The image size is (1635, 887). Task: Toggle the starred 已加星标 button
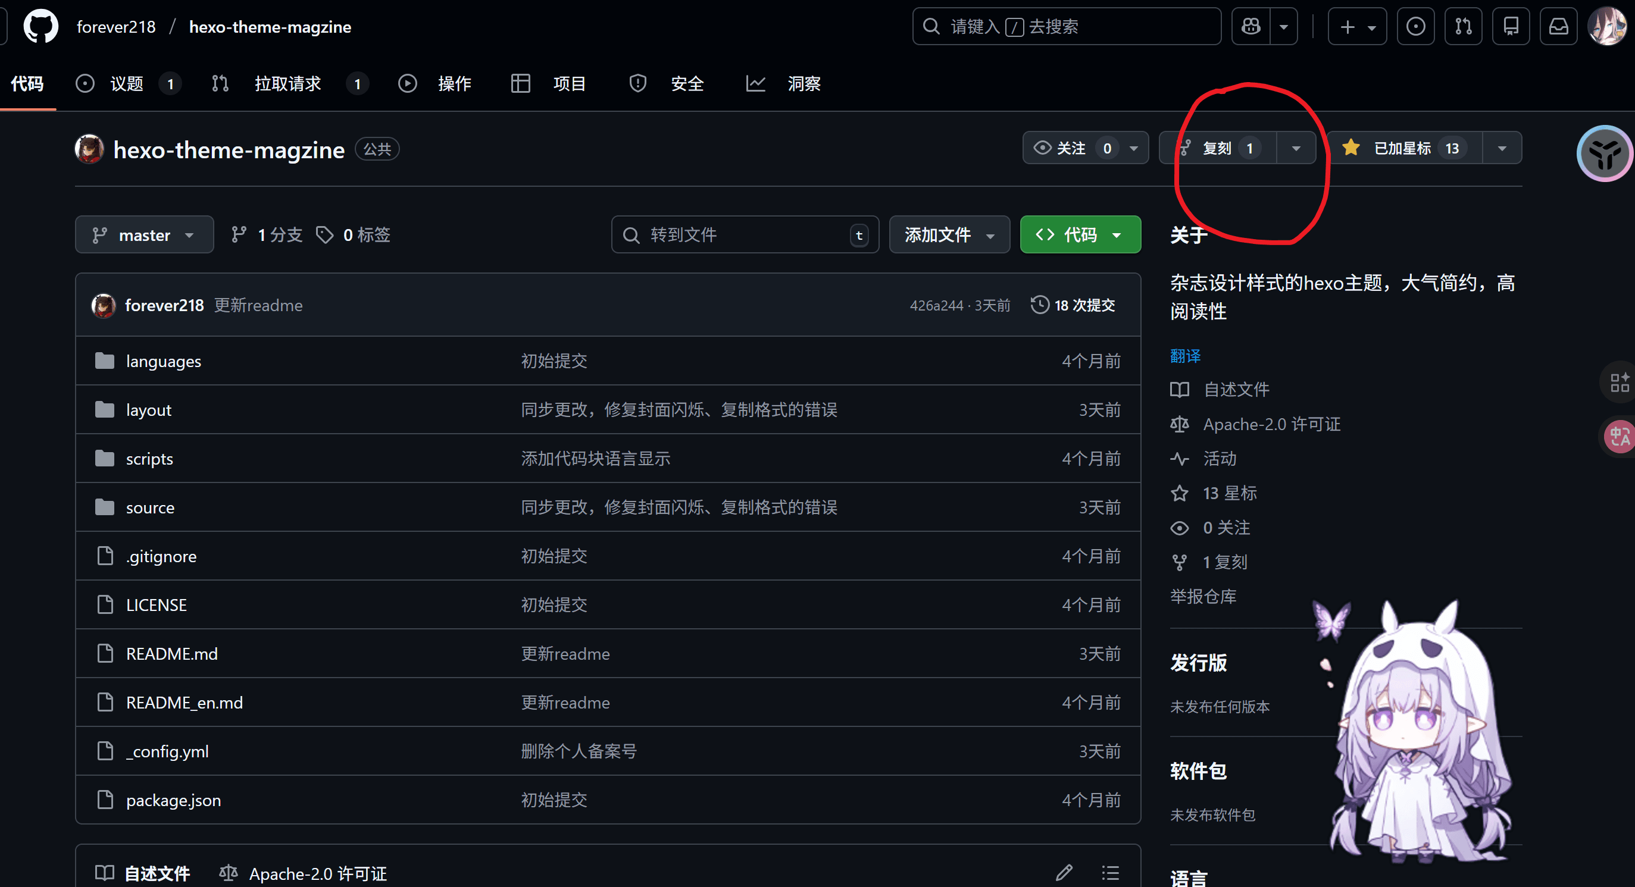[x=1403, y=149]
